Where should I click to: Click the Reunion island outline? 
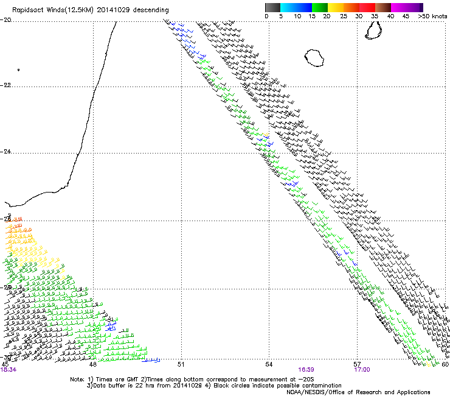[x=314, y=58]
